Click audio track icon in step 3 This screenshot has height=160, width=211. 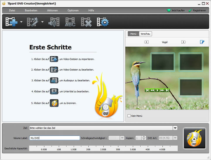[54, 80]
